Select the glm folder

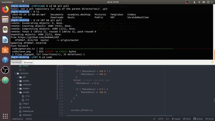[x=25, y=77]
